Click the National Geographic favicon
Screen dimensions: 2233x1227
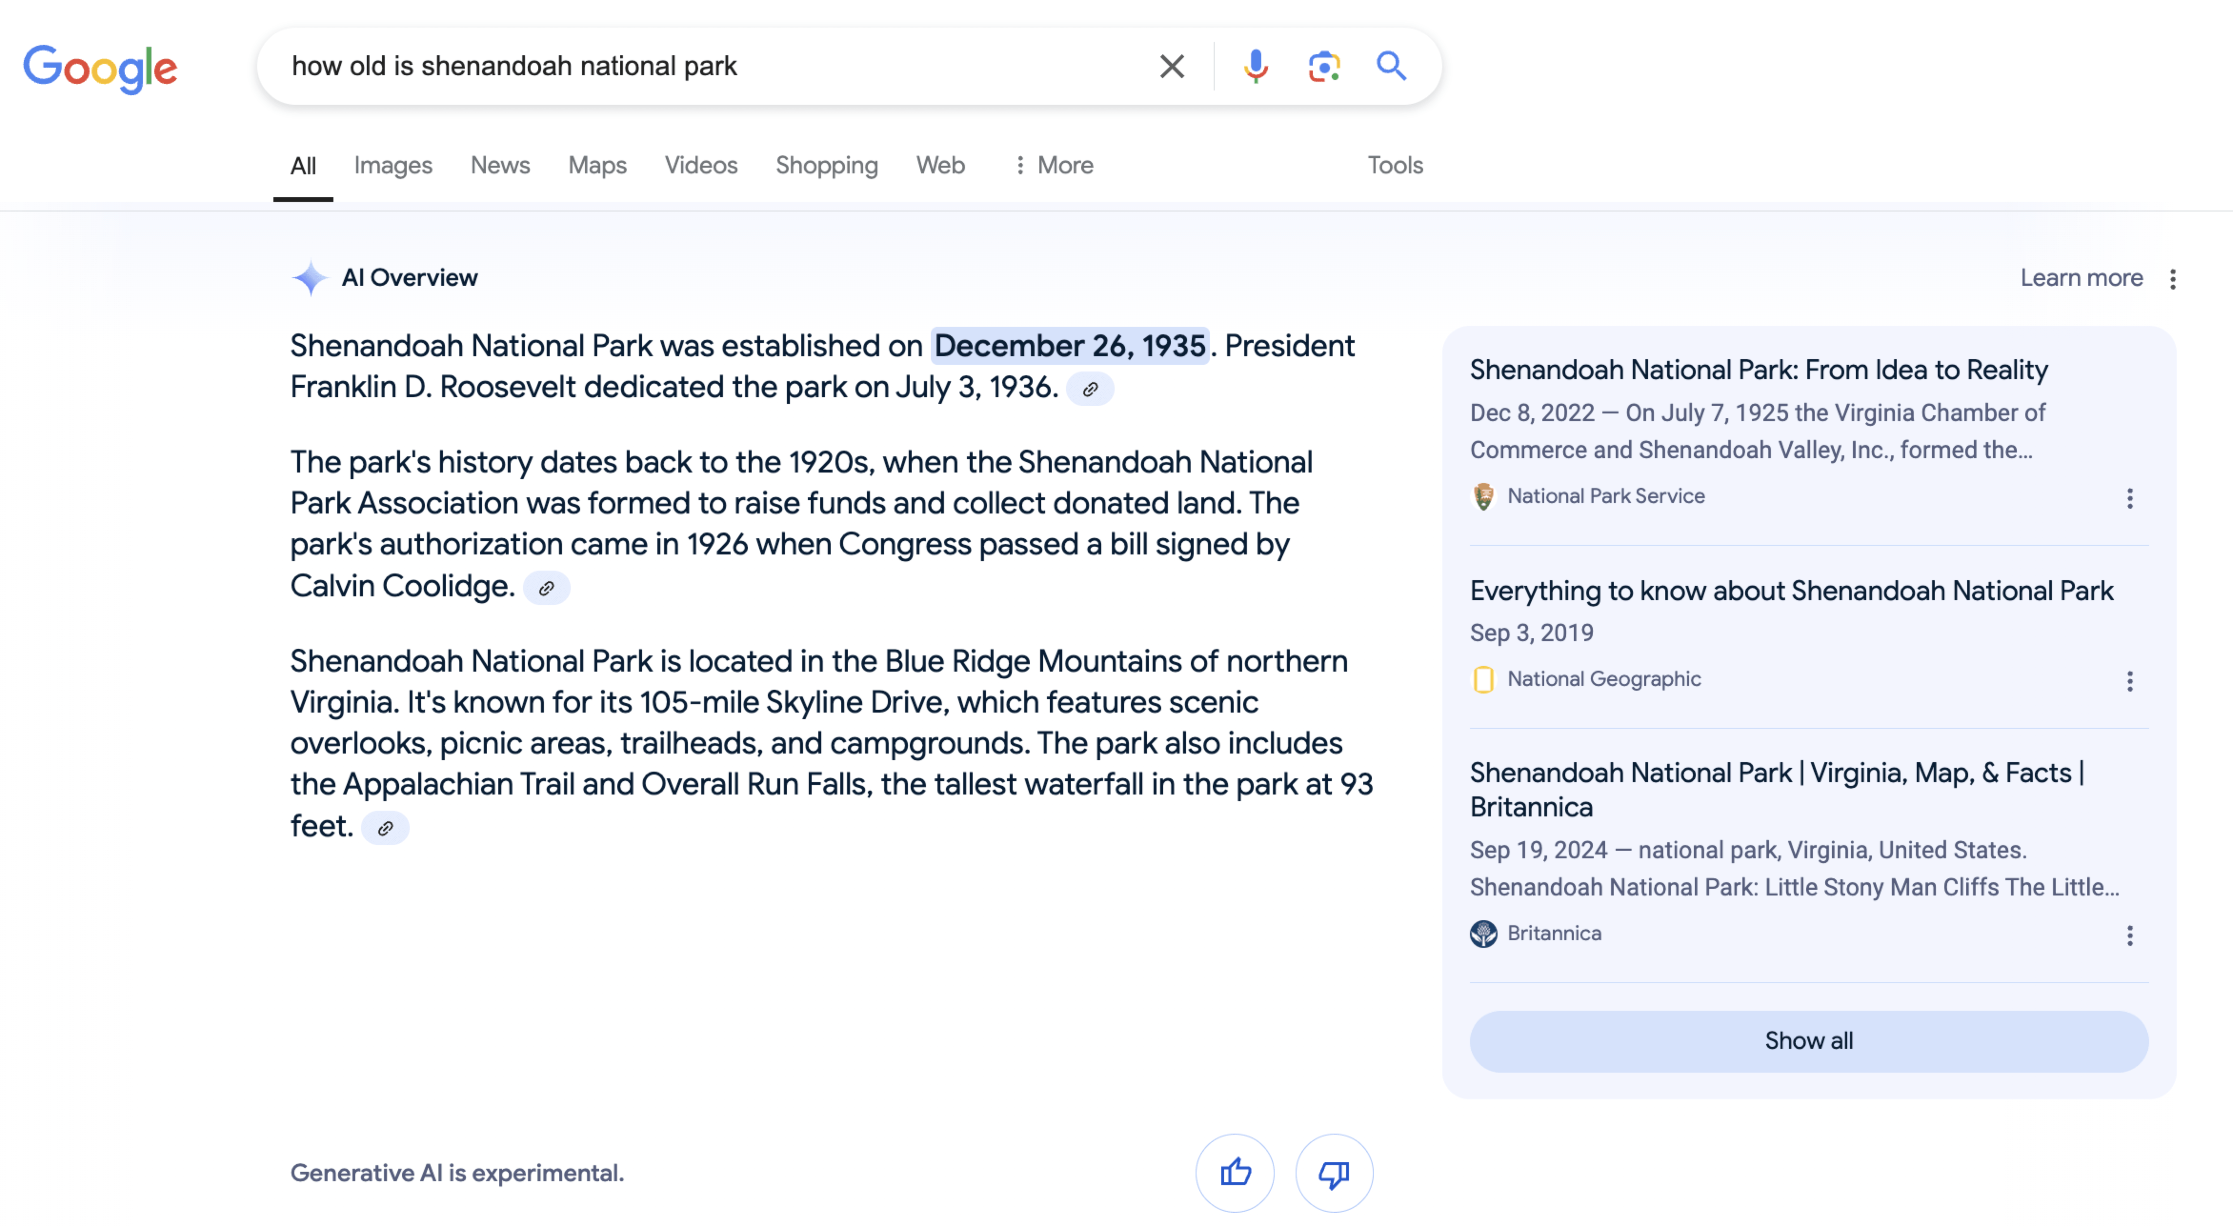tap(1483, 679)
